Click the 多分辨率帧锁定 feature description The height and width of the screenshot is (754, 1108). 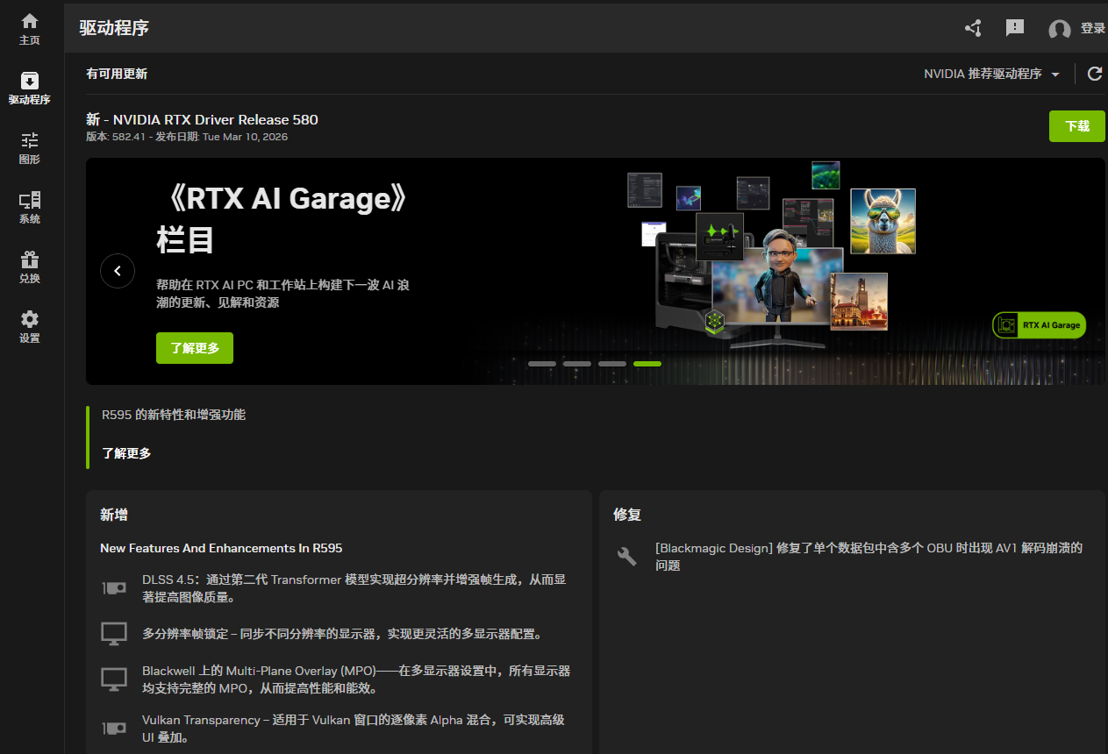[x=342, y=634]
